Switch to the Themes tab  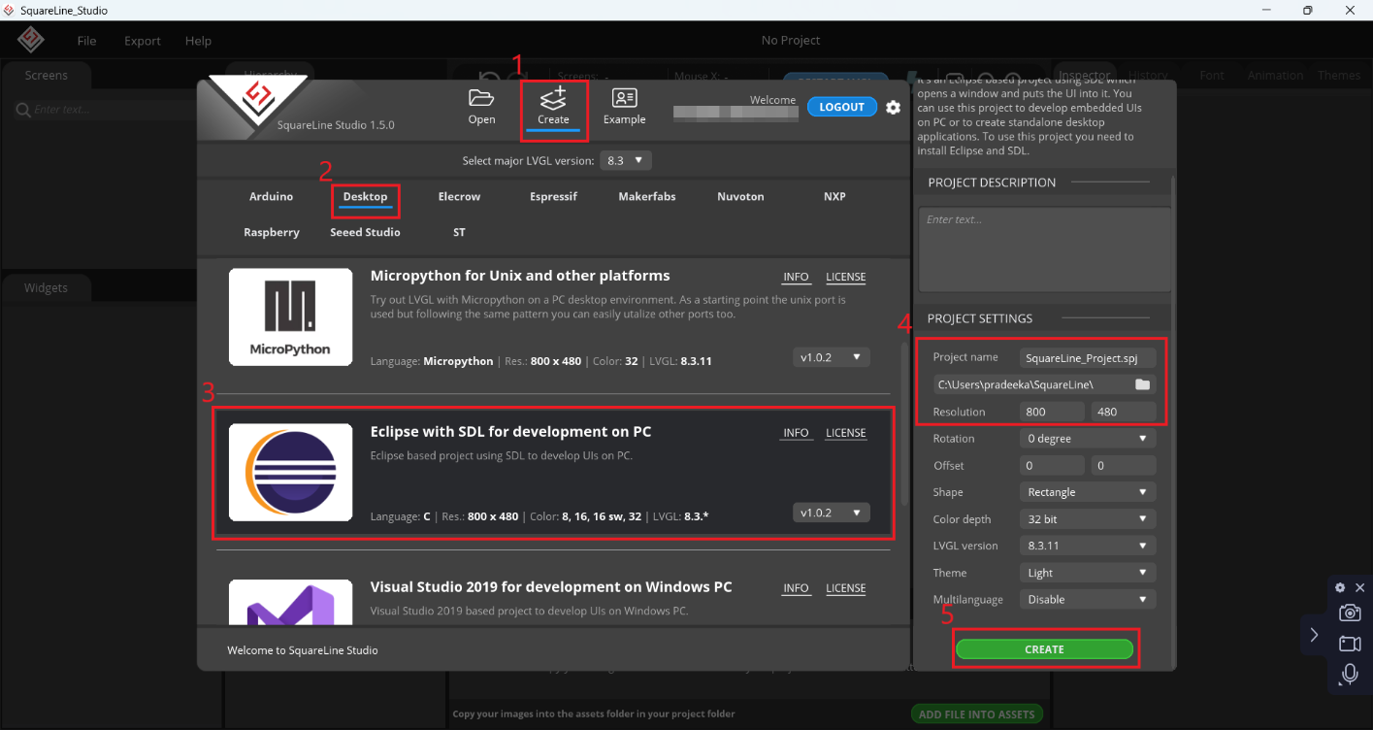(1339, 75)
